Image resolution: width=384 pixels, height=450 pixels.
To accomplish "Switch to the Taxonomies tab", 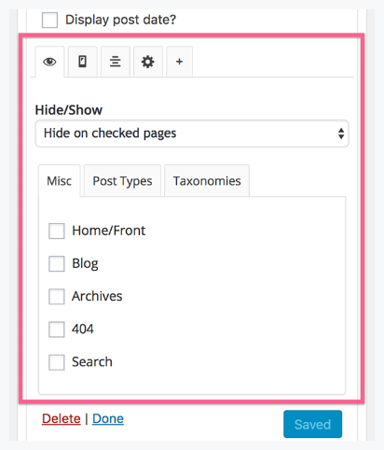I will pos(207,181).
